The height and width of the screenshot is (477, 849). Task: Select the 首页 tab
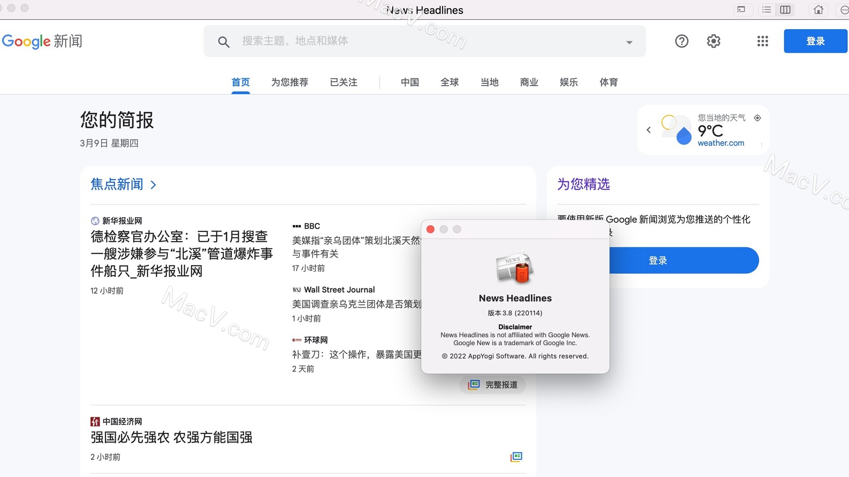pos(241,82)
